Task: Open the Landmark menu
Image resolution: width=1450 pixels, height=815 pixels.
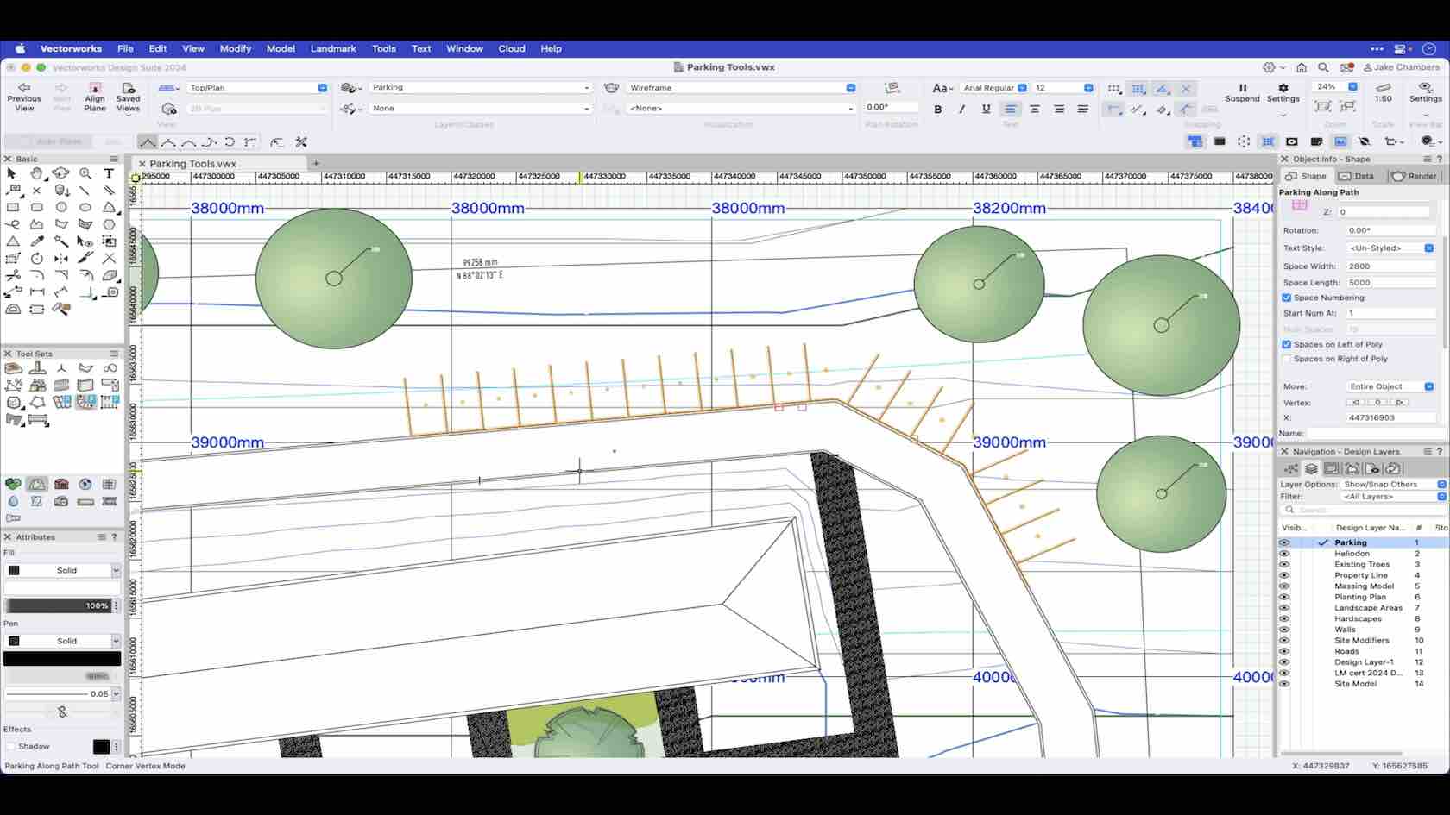Action: pyautogui.click(x=333, y=49)
